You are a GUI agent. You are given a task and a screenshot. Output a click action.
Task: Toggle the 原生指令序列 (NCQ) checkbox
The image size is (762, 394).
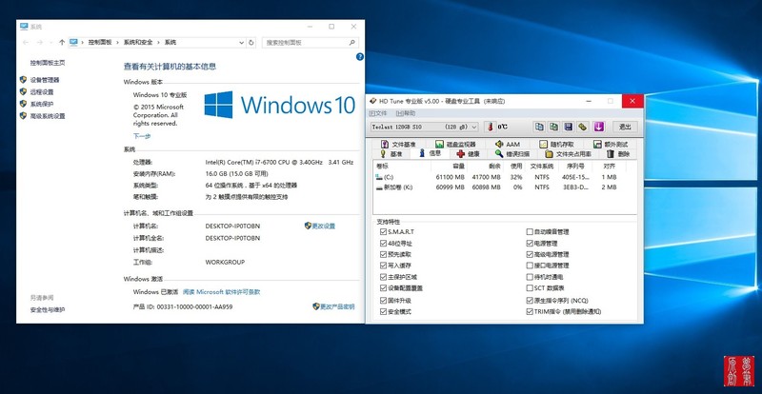(530, 300)
